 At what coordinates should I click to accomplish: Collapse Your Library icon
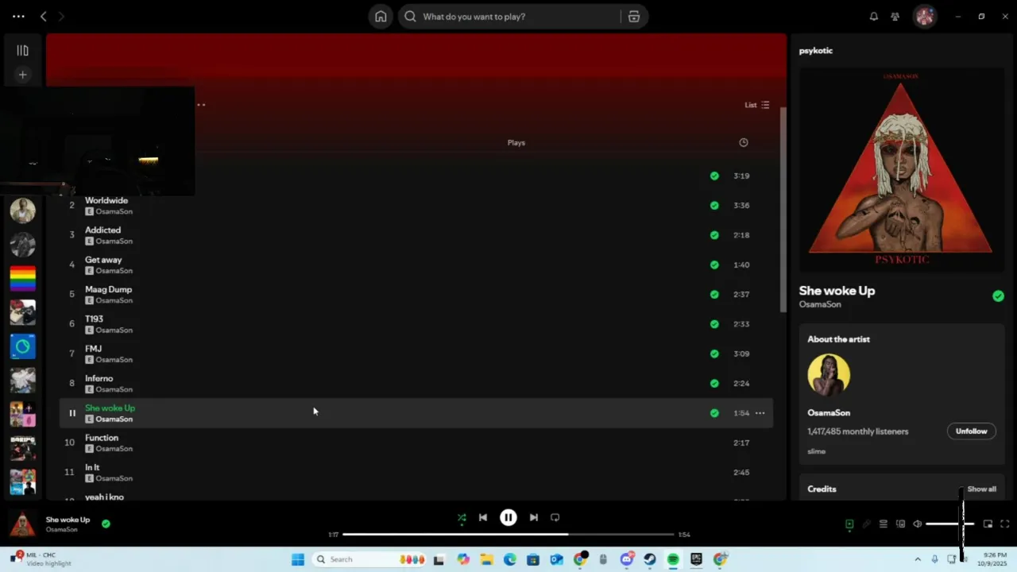(22, 51)
